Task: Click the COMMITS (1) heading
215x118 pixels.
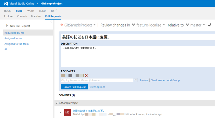Action: 67,95
